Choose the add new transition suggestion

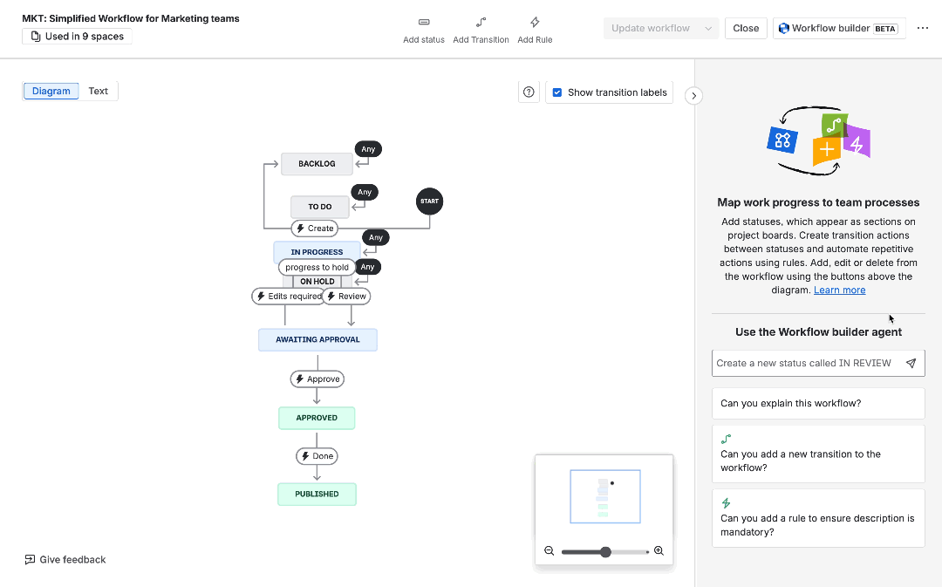point(818,454)
